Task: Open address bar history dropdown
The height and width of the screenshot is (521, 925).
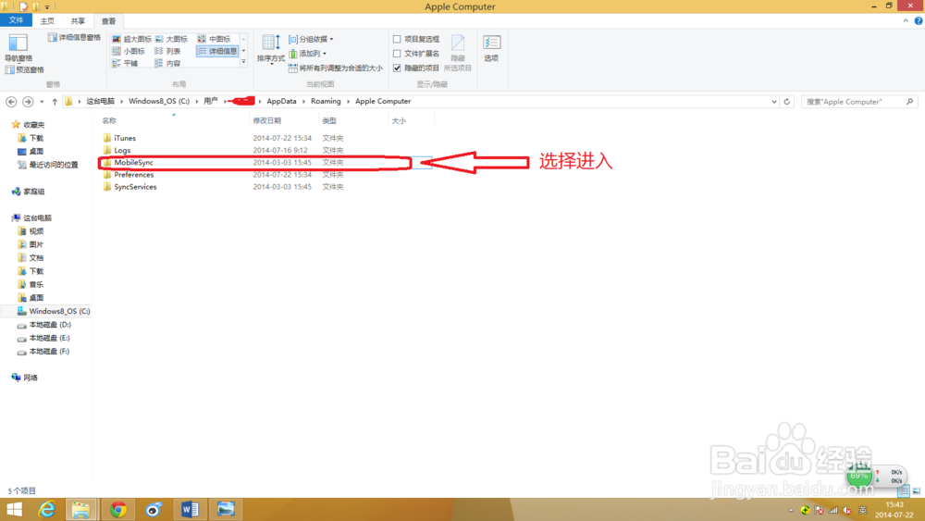Action: [x=774, y=102]
